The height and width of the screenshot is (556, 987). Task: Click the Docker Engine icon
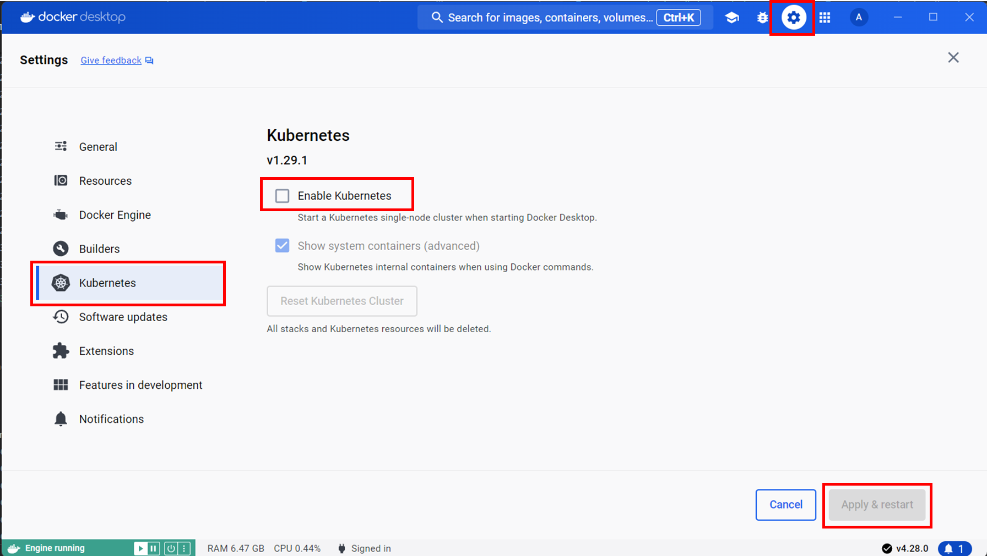click(x=61, y=214)
